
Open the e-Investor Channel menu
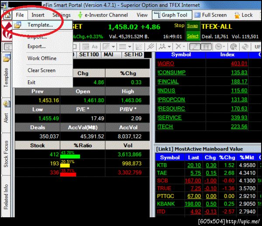pyautogui.click(x=106, y=15)
